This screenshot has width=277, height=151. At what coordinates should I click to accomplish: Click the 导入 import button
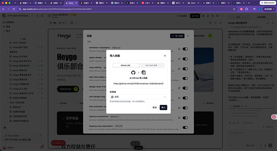coord(163,107)
